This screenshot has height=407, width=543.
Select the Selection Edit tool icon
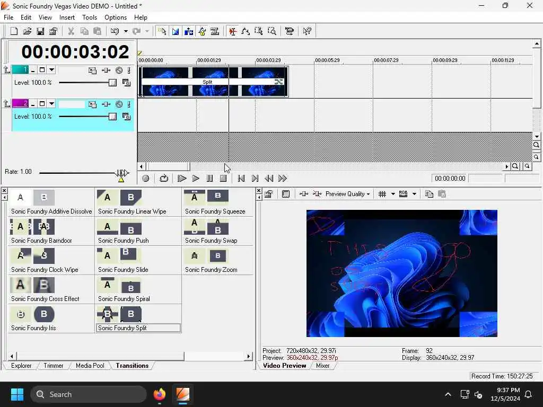pos(259,31)
